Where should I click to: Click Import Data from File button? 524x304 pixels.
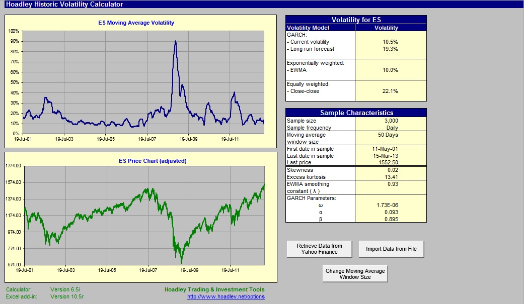click(391, 249)
